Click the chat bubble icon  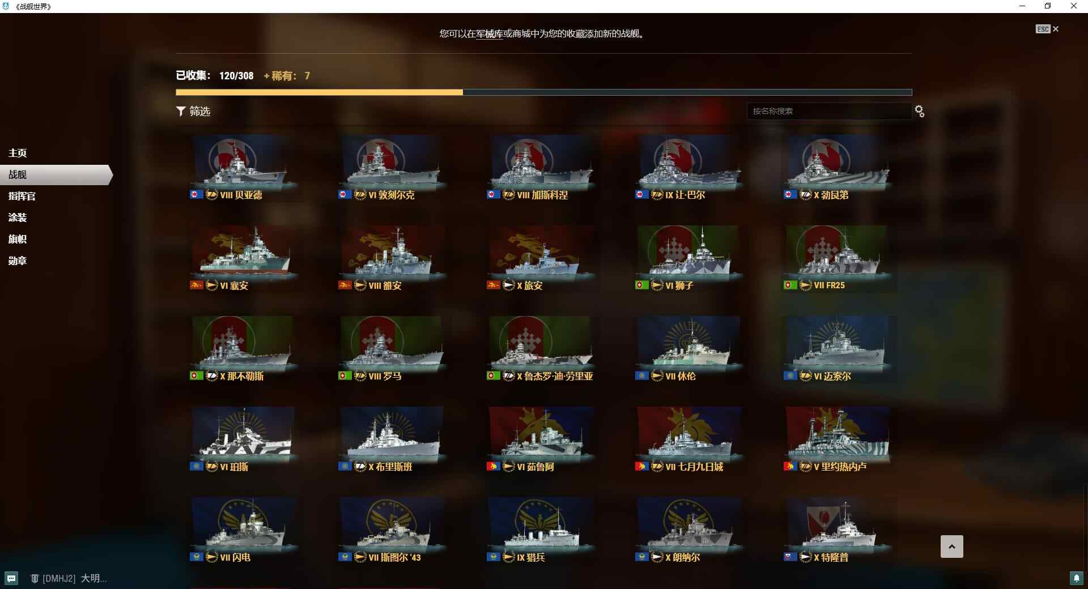coord(11,578)
